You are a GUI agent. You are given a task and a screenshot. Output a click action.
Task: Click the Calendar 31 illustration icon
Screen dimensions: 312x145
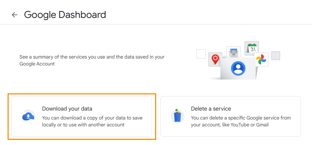252,48
